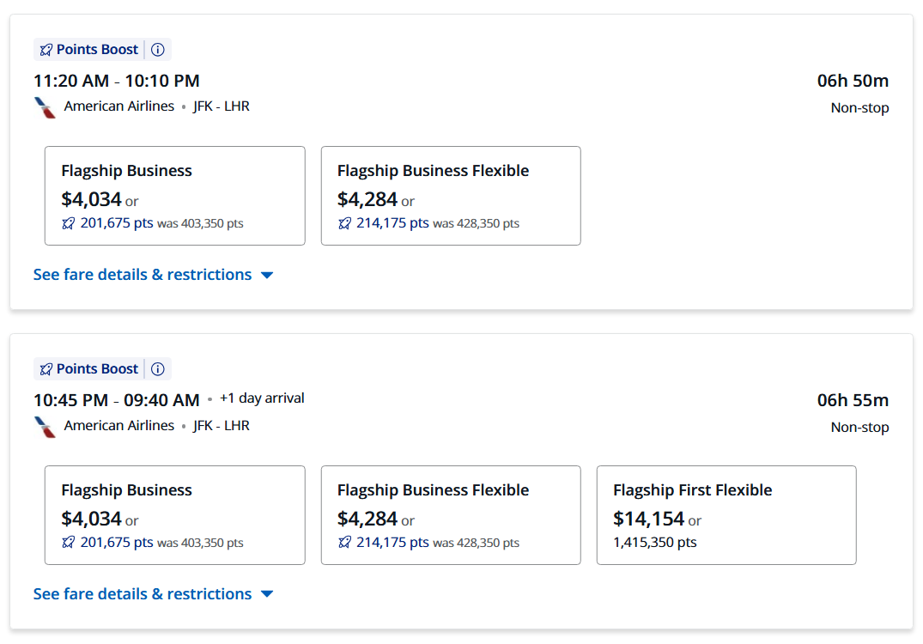Click the rocket icon beside 214,175 pts, 10:45 PM flight
The image size is (923, 644).
coord(345,543)
